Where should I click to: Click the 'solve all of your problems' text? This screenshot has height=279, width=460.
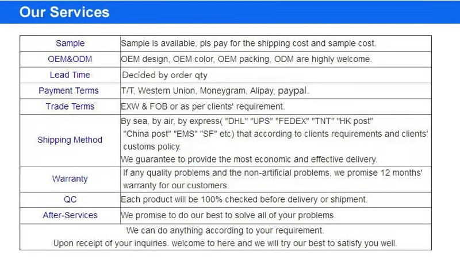tap(228, 215)
